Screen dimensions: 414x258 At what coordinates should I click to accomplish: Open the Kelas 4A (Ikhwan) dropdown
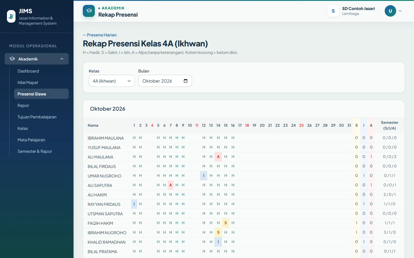click(112, 81)
